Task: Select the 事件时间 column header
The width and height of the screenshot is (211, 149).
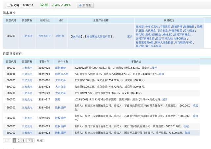Action: click(44, 62)
